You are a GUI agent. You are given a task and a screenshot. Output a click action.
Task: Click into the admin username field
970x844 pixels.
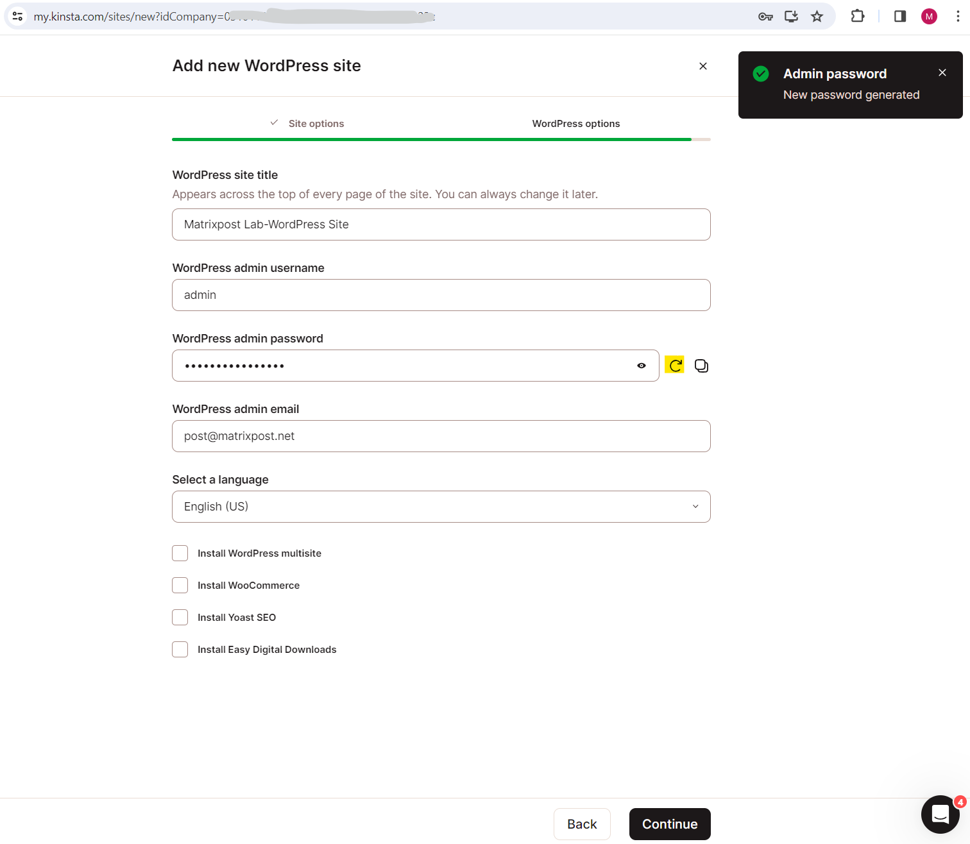pos(441,295)
